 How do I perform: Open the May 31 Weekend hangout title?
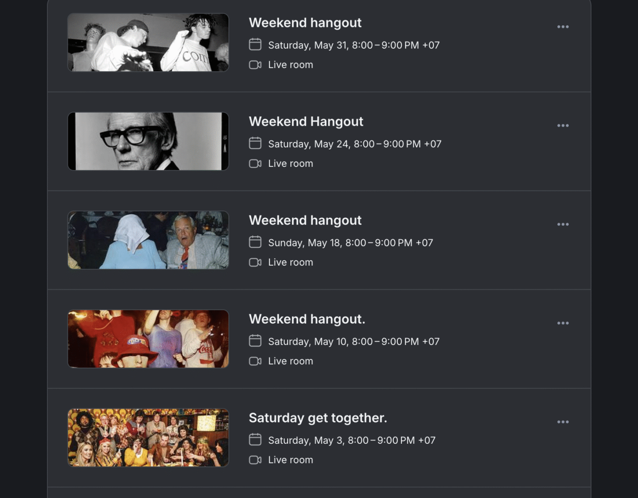pos(305,23)
